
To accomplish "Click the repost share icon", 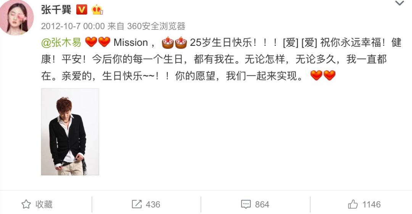I will click(x=137, y=204).
